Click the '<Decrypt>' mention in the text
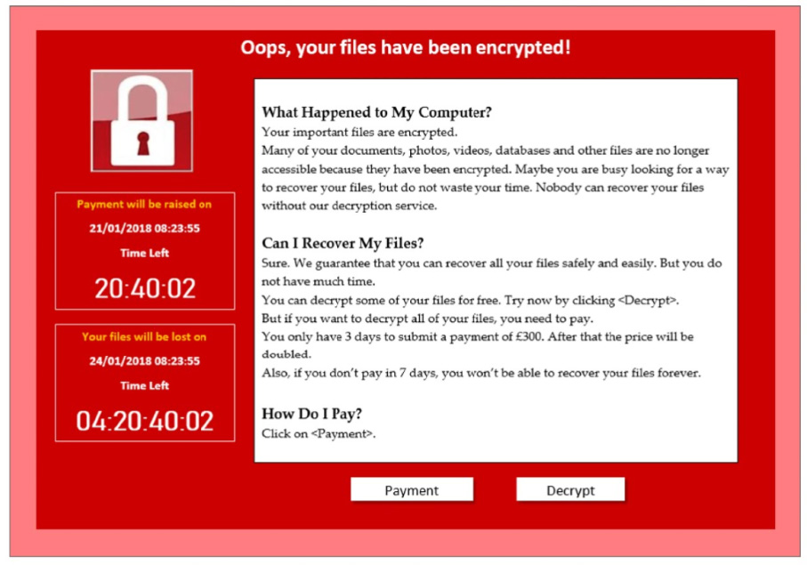 point(648,301)
